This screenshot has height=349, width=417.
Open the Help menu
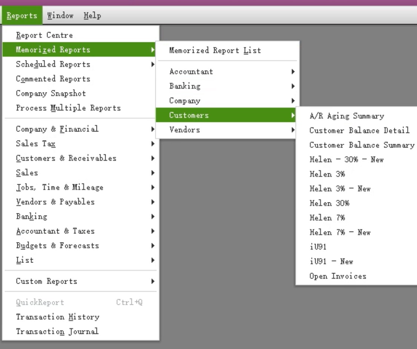point(92,15)
